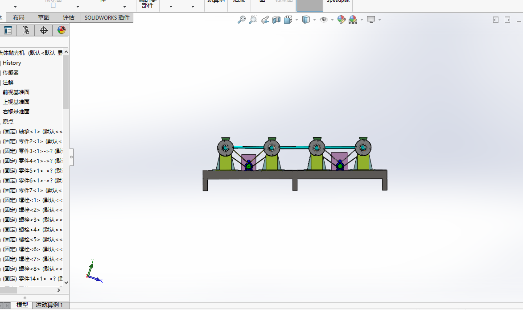
Task: Click the Display Style cube icon
Action: click(306, 20)
